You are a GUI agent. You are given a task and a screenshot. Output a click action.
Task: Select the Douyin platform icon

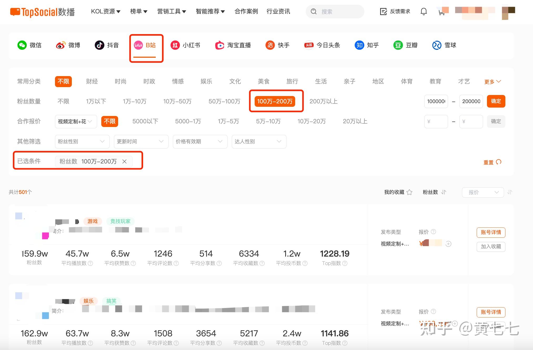(x=99, y=45)
